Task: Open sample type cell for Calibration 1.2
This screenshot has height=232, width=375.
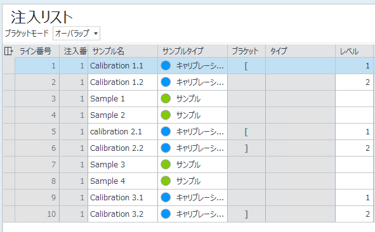Action: [x=192, y=82]
